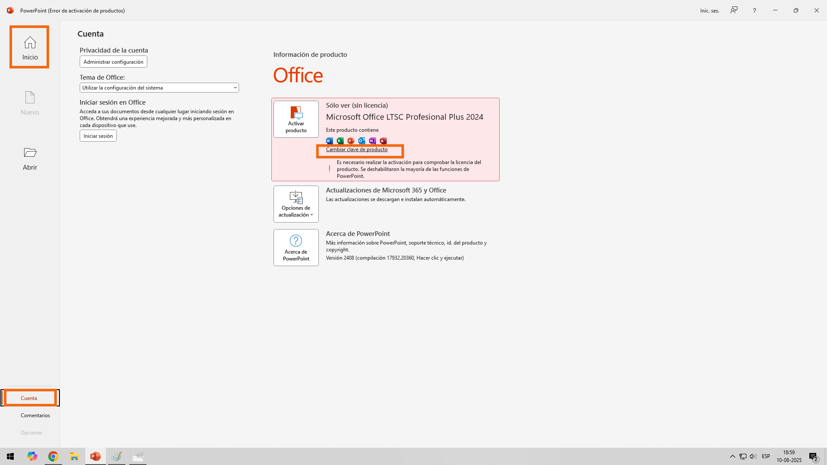Open the Windows Start menu
This screenshot has height=465, width=827.
10,456
